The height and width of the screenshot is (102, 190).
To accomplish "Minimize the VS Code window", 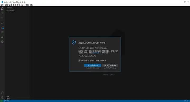I will (x=181, y=2).
